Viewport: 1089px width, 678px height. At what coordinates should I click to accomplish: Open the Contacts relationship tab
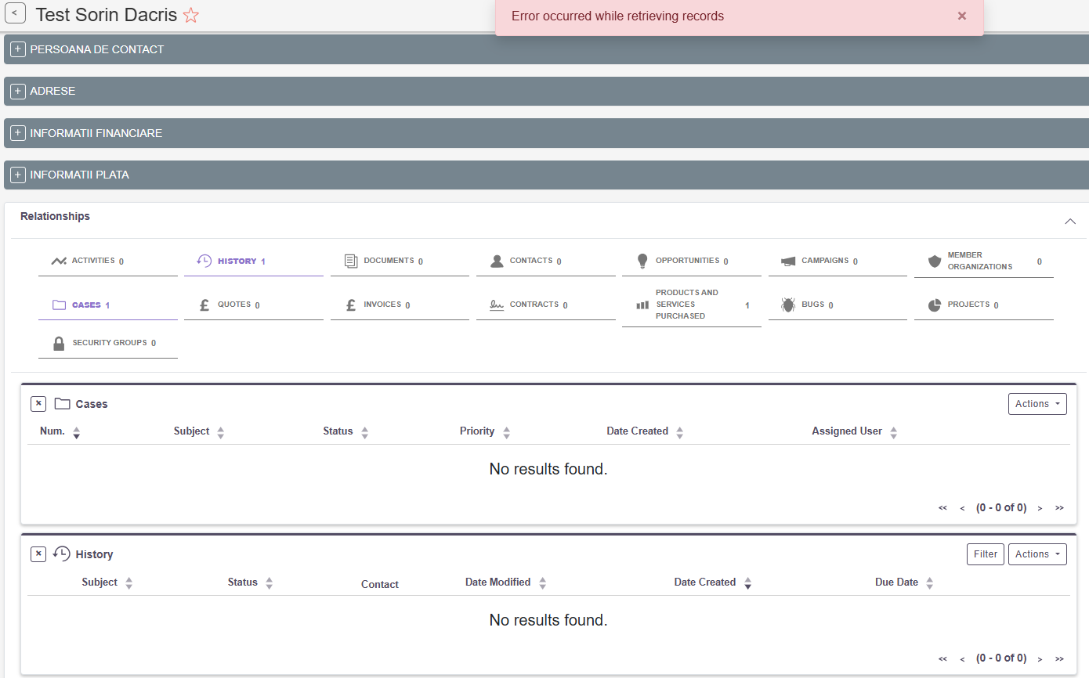[x=546, y=261]
